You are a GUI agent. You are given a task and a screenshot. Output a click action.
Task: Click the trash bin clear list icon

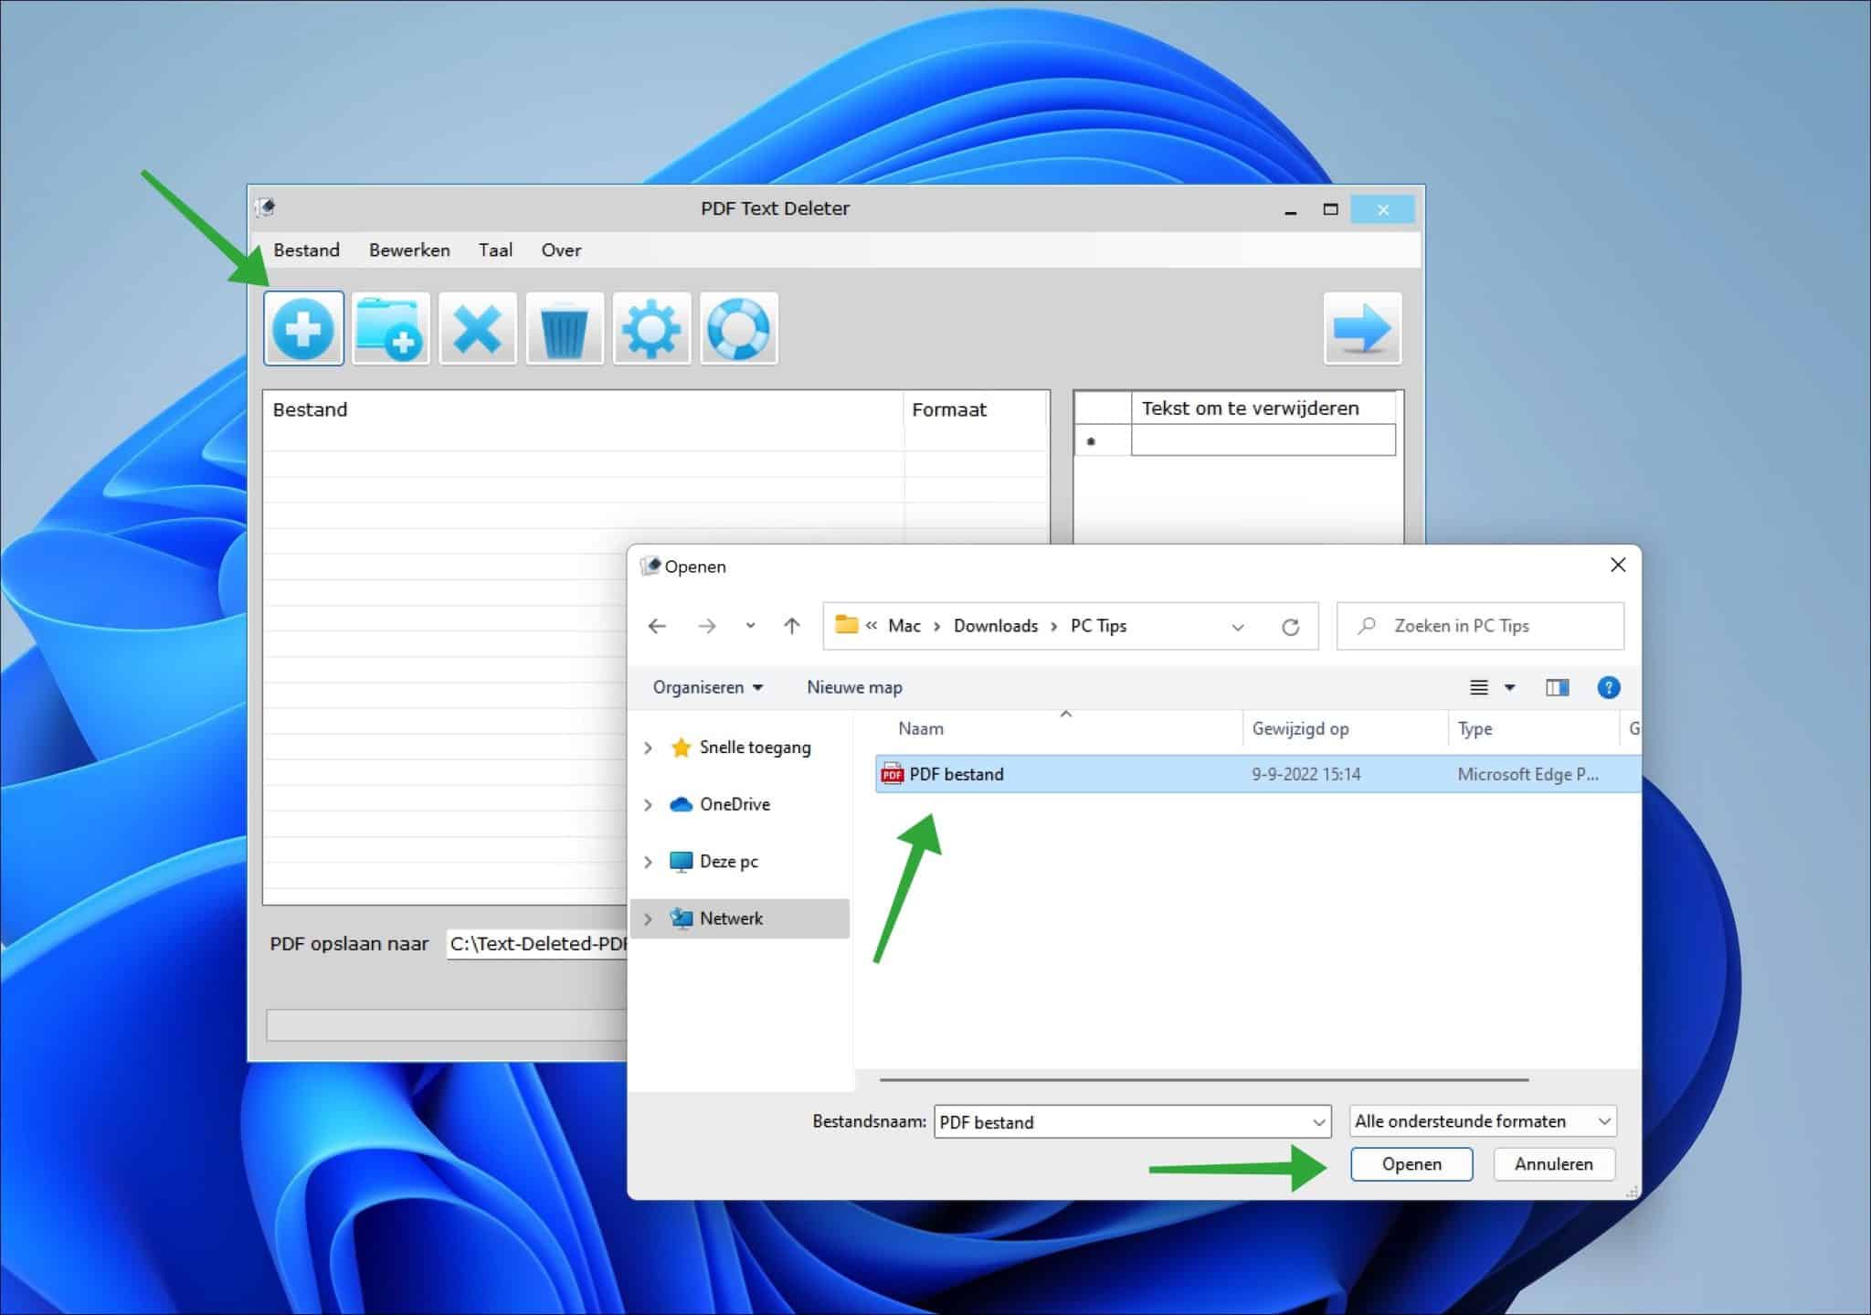pyautogui.click(x=564, y=329)
